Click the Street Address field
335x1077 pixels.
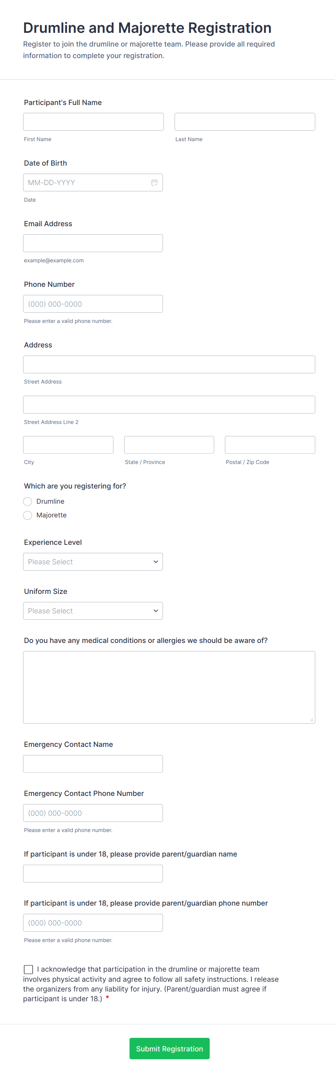[x=169, y=364]
